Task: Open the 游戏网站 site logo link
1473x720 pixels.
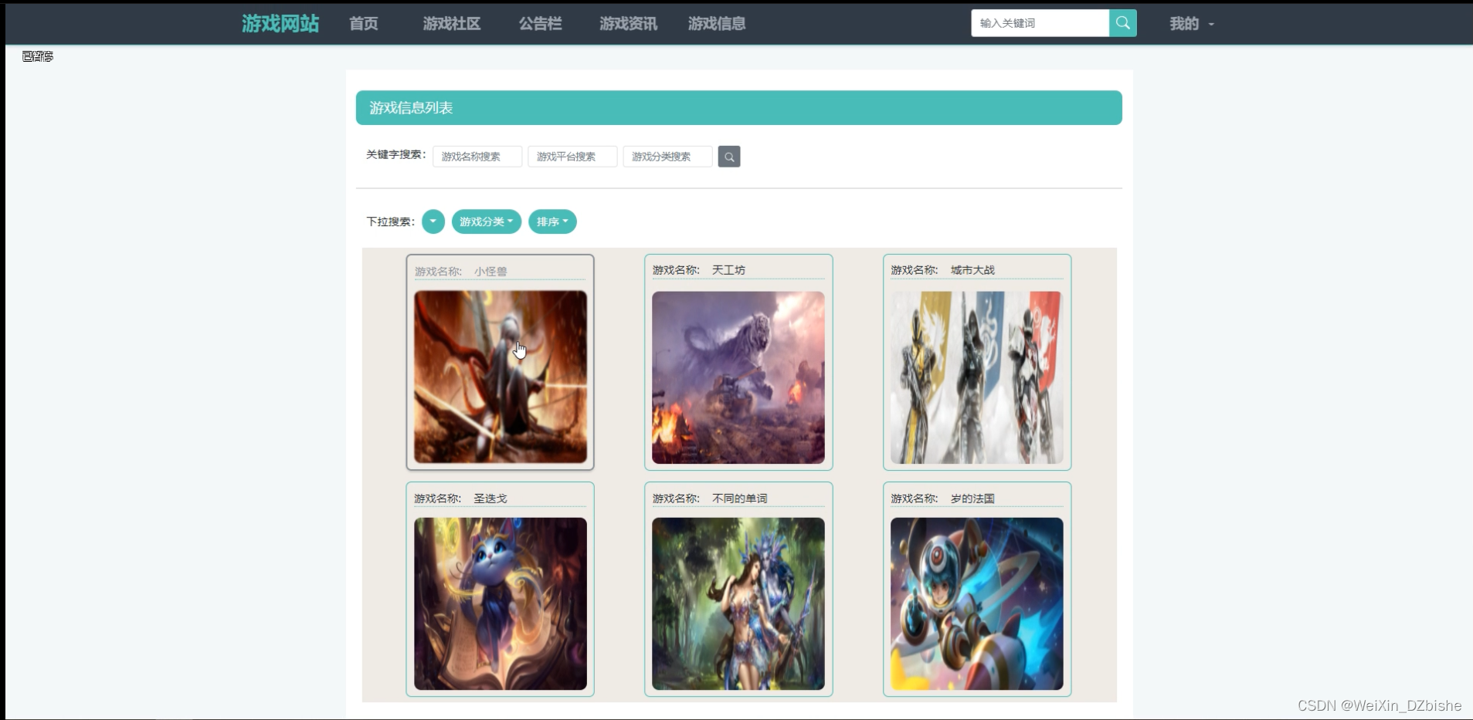Action: pos(280,24)
